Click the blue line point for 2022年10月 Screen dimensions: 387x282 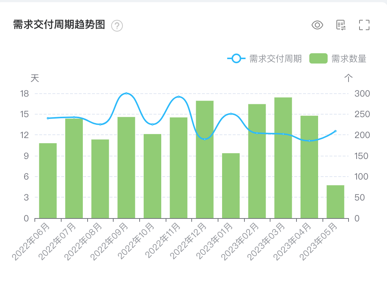(152, 124)
